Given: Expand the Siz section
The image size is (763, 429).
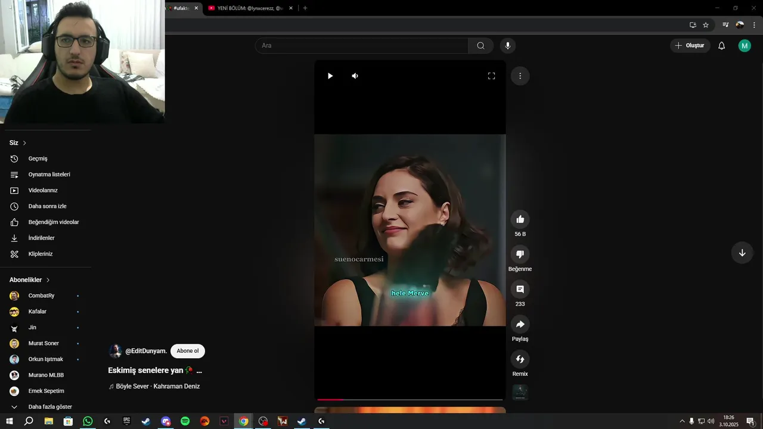Looking at the screenshot, I should (x=18, y=143).
